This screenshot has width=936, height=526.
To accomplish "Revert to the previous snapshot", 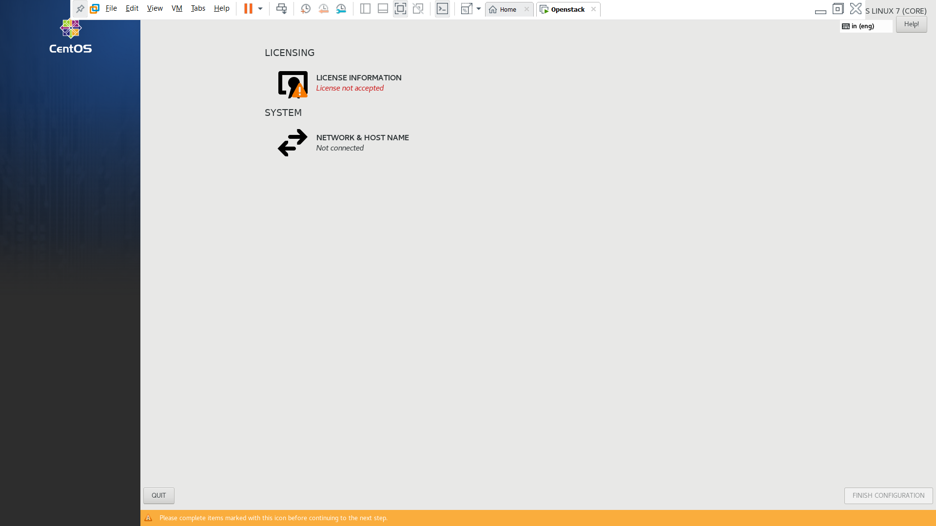I will (323, 9).
